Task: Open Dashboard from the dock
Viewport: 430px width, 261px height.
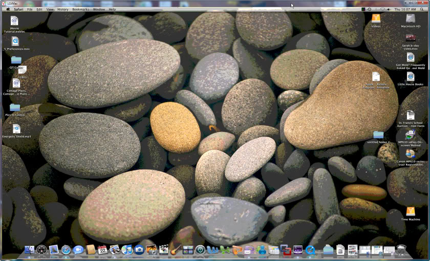Action: 41,250
